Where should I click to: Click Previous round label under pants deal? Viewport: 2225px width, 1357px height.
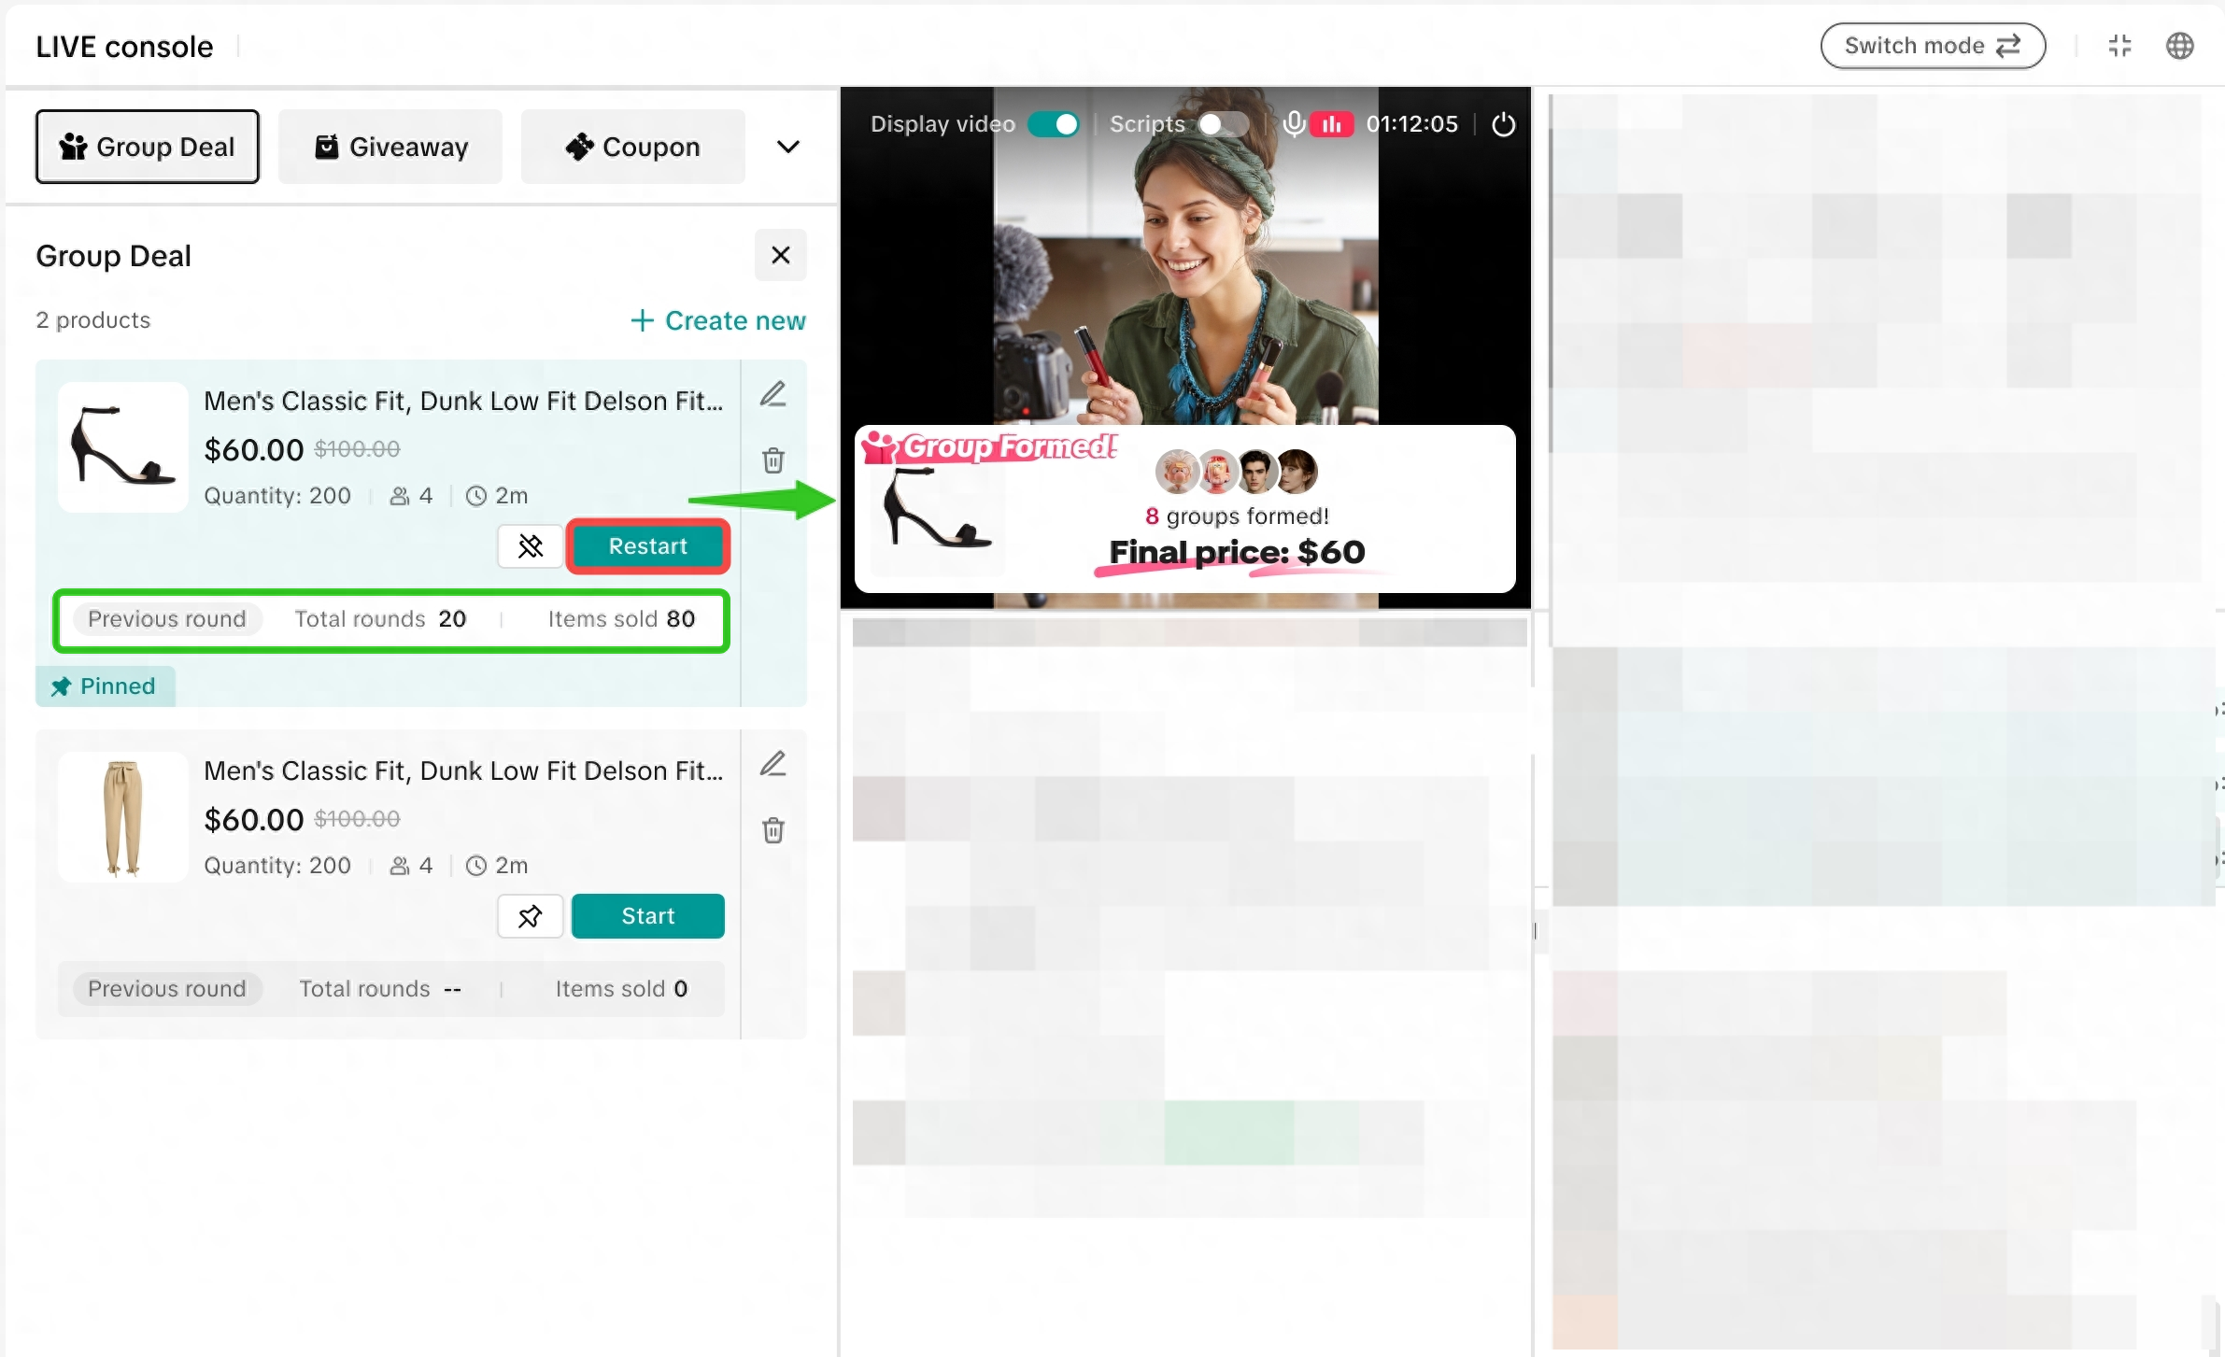pyautogui.click(x=167, y=989)
